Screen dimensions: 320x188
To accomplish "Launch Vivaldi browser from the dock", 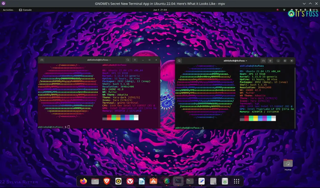I will [x=130, y=181].
